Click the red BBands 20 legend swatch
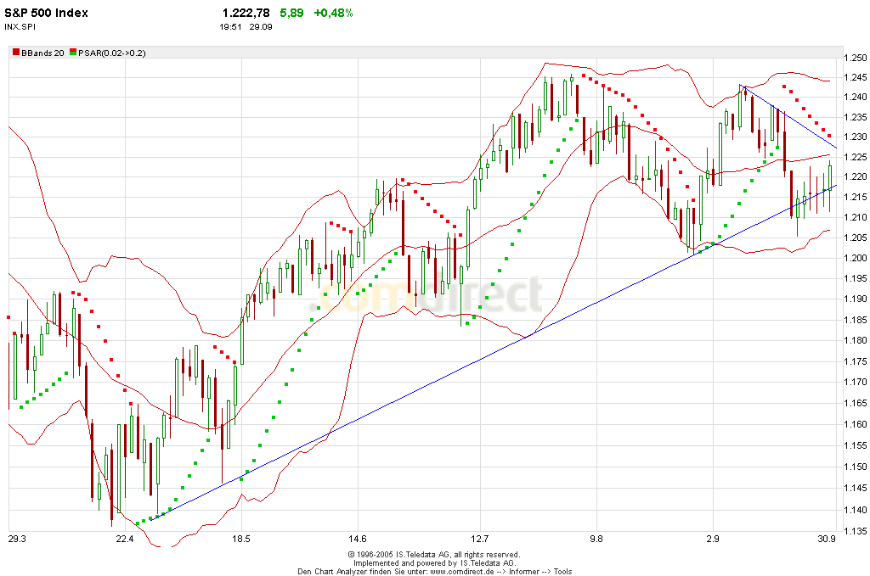Image resolution: width=870 pixels, height=576 pixels. 16,52
